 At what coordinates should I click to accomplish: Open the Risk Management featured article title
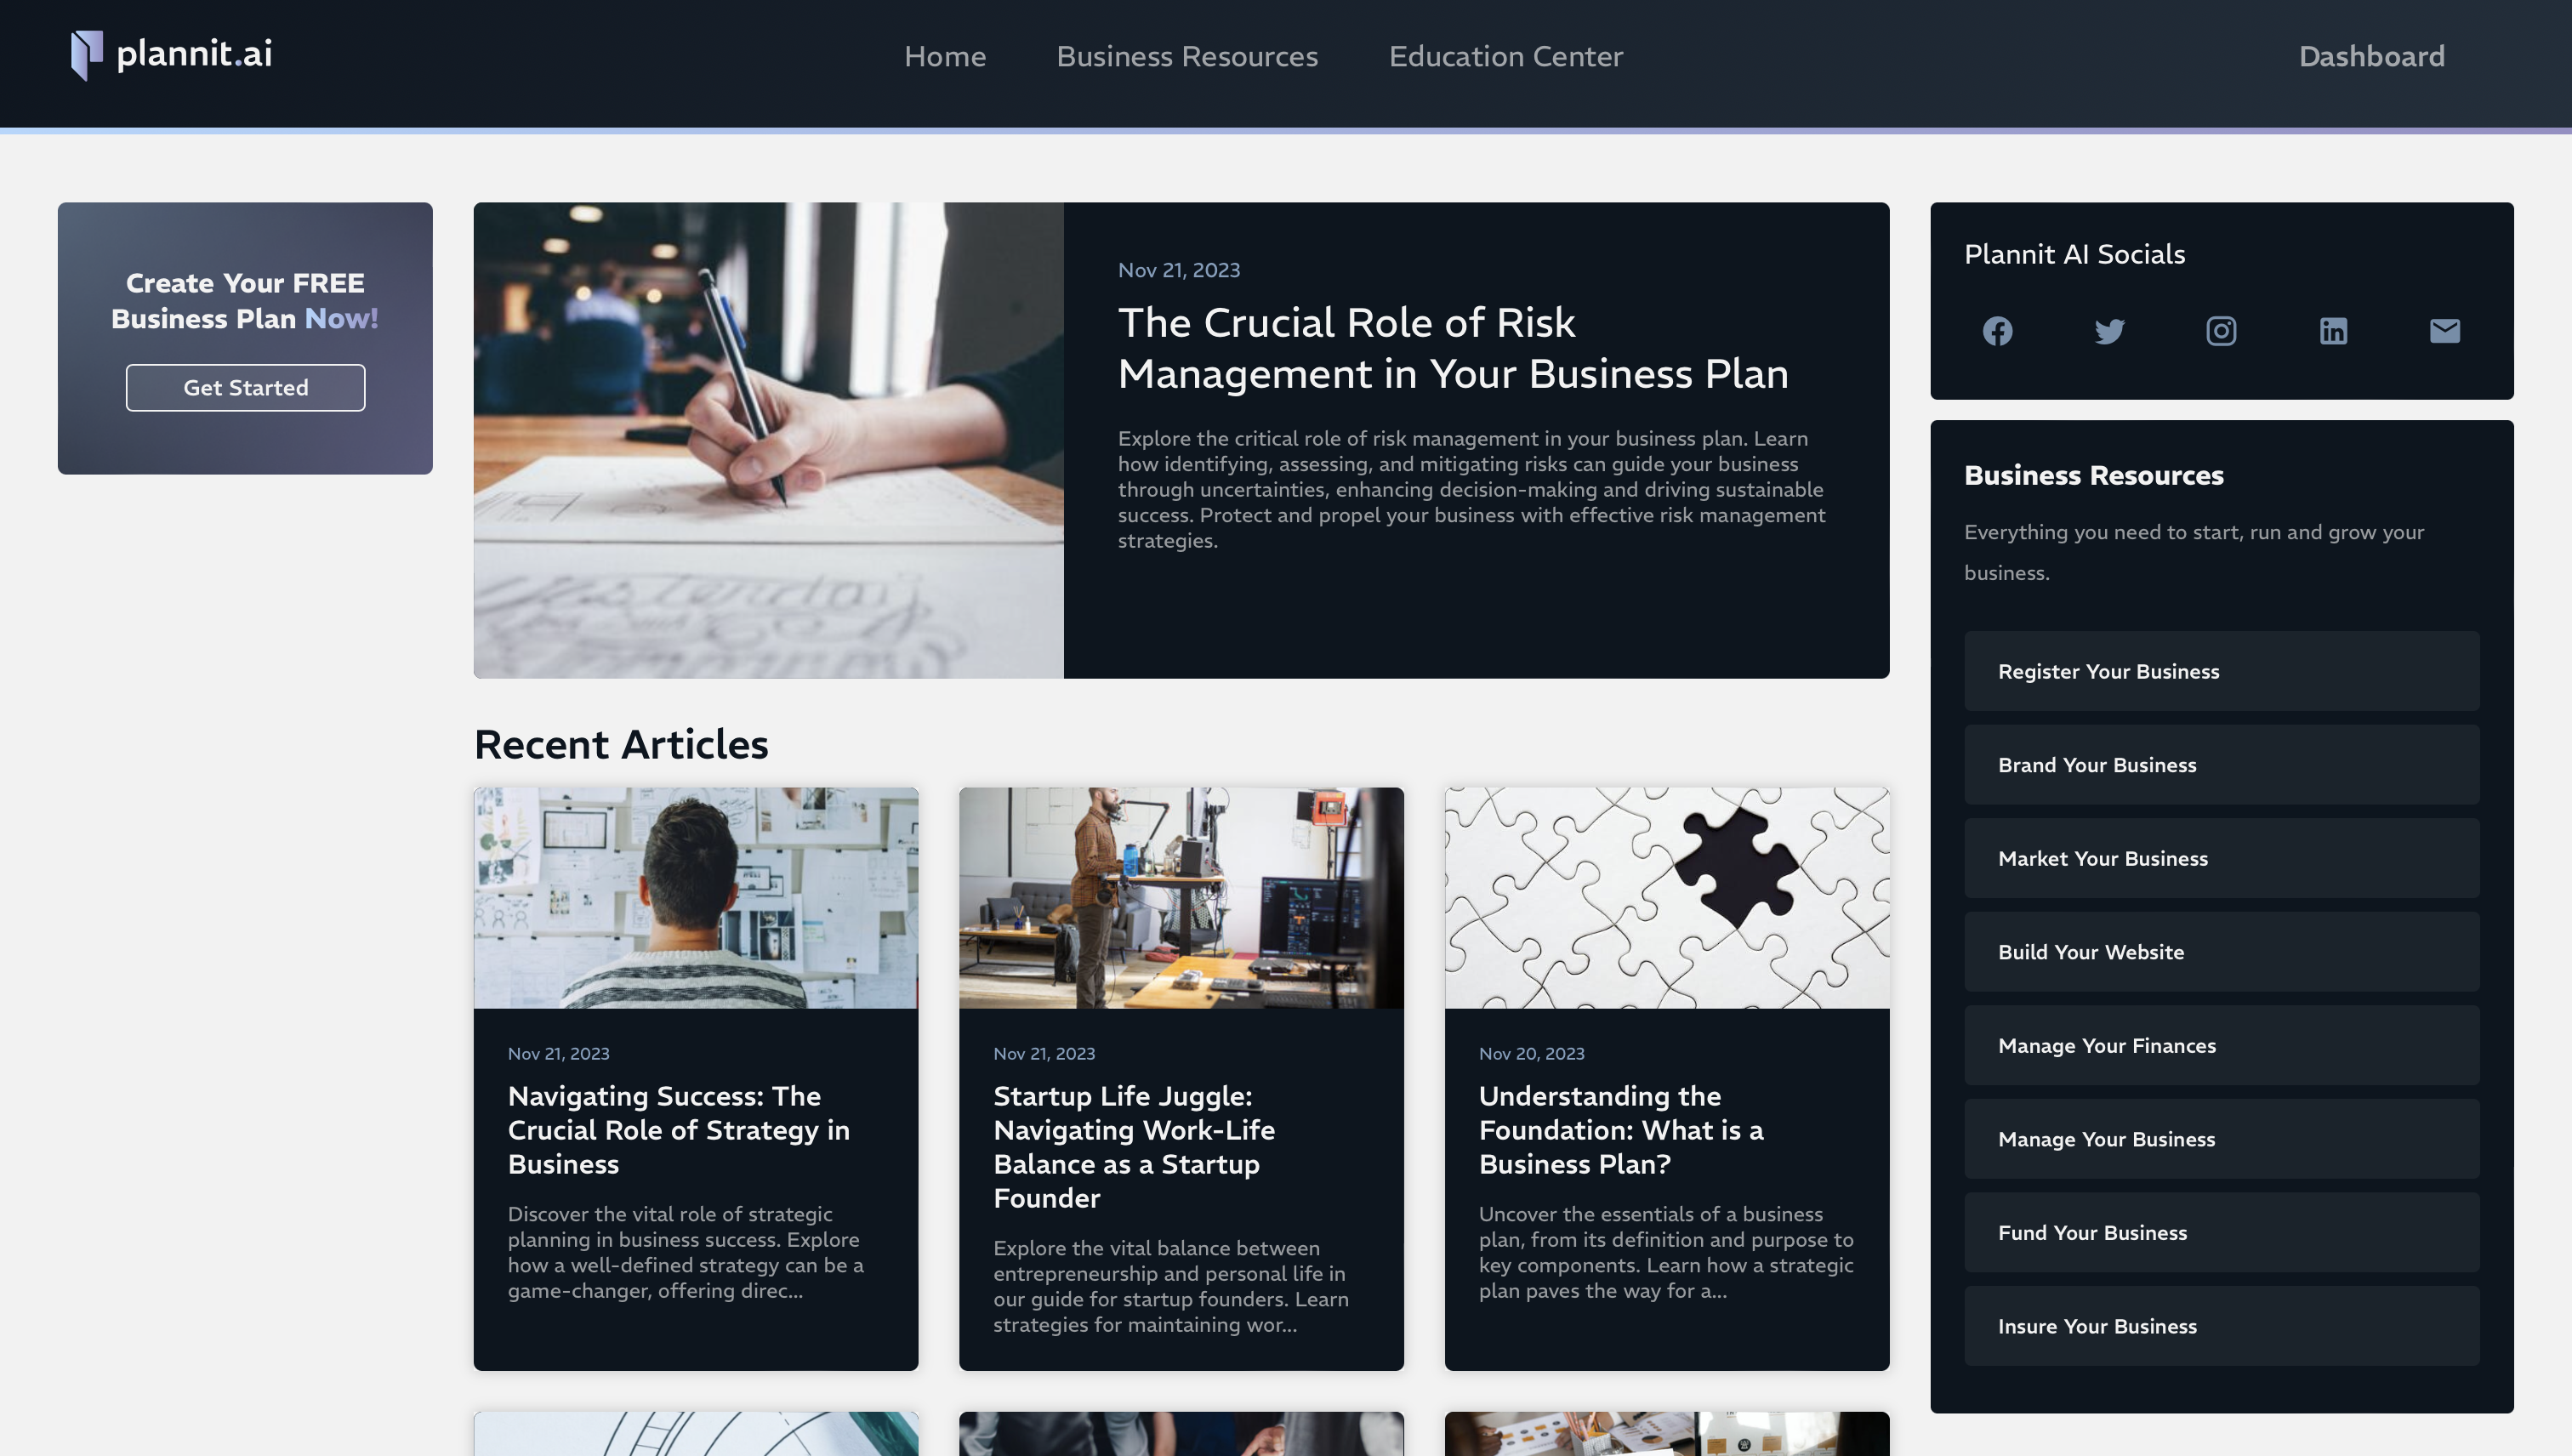1453,348
